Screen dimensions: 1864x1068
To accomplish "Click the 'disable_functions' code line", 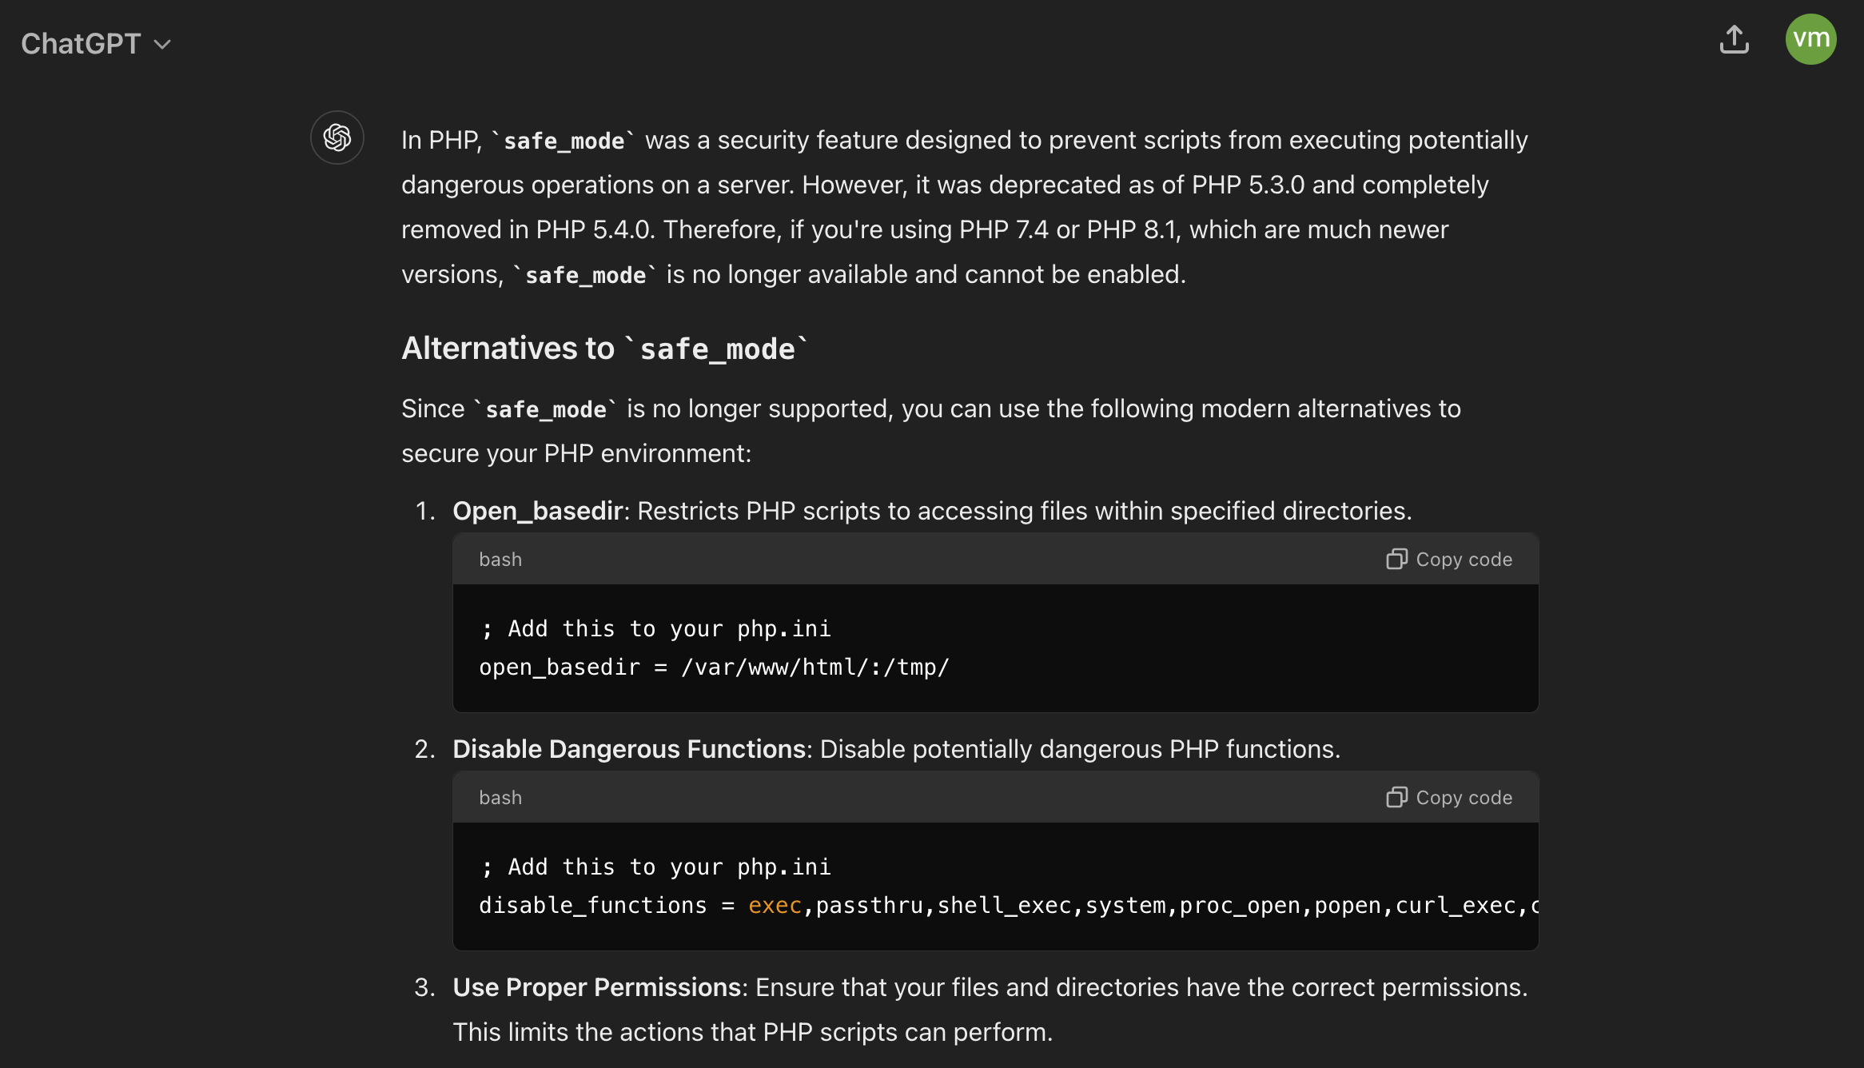I will pos(591,906).
